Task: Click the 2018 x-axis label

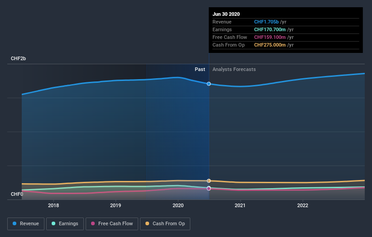Action: pyautogui.click(x=53, y=205)
